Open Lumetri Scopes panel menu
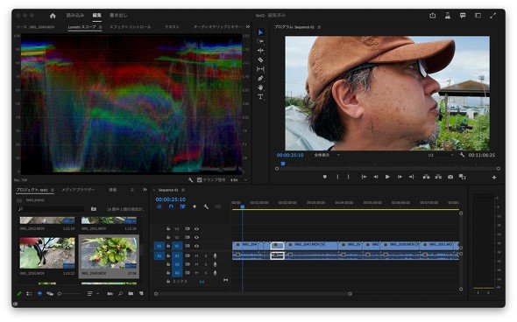517x322 pixels. click(x=100, y=27)
